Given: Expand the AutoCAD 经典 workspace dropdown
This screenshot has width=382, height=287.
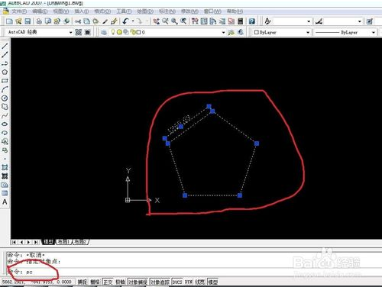Looking at the screenshot, I should pyautogui.click(x=71, y=32).
